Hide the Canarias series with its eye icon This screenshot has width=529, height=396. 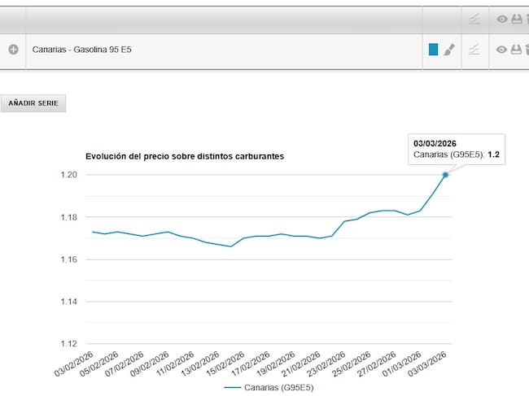pyautogui.click(x=502, y=50)
